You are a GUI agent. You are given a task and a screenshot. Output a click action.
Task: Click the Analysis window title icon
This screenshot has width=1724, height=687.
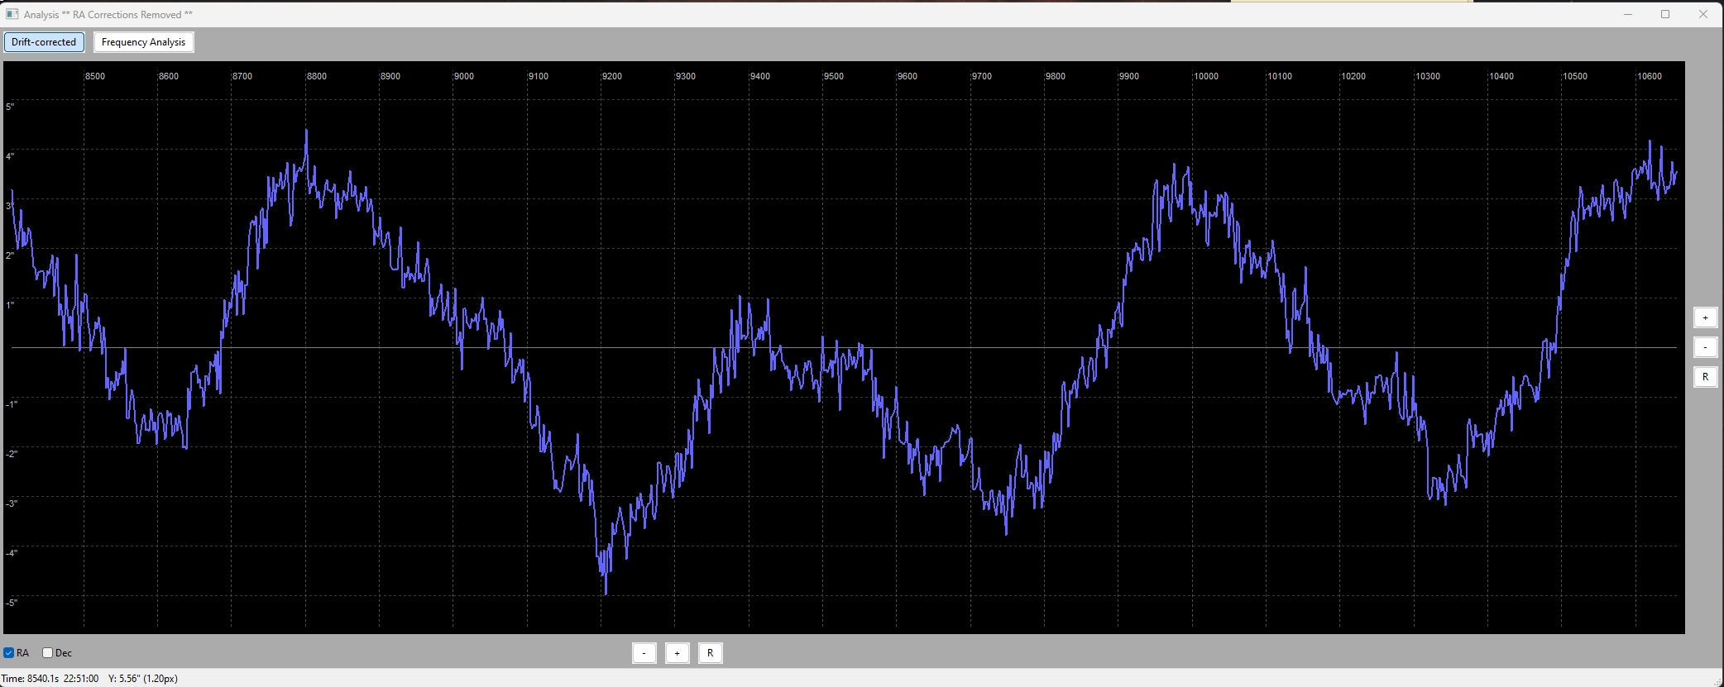click(12, 14)
